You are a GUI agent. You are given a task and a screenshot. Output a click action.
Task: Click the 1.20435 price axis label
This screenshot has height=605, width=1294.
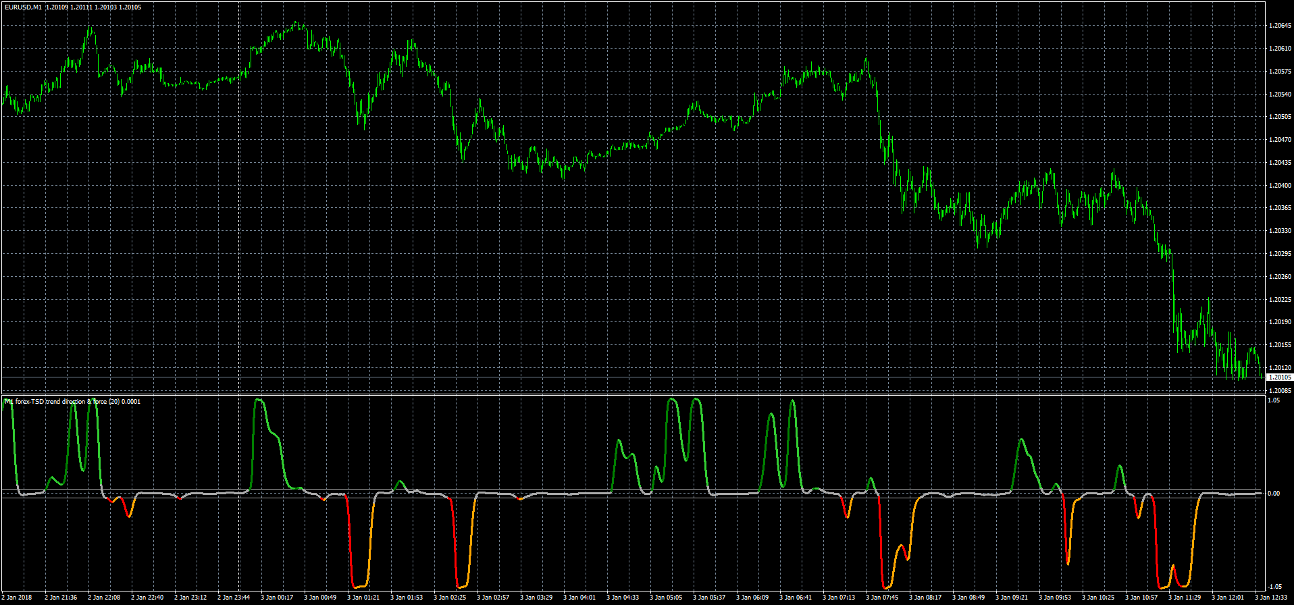(1280, 163)
